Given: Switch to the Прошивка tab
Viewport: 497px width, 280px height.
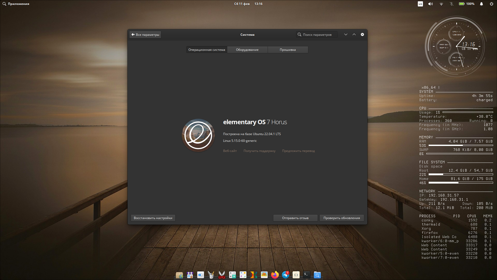Looking at the screenshot, I should (288, 50).
